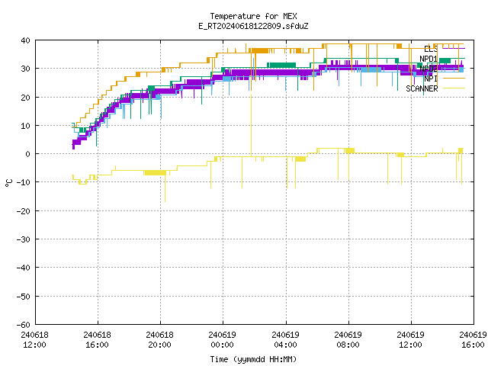This screenshot has width=488, height=366.
Task: Select the file name 'E_RT20240618122809.sfduZ' subtitle
Action: click(x=253, y=26)
